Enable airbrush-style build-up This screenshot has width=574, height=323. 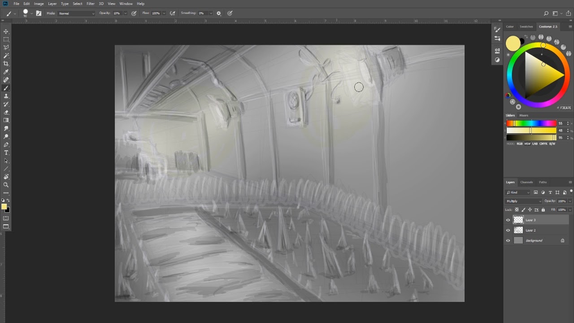click(172, 13)
